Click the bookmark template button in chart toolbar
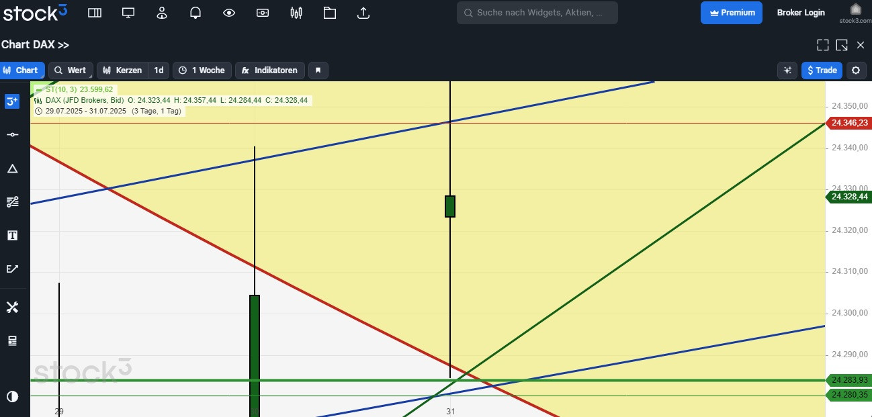Screen dimensions: 872x417 pos(318,71)
